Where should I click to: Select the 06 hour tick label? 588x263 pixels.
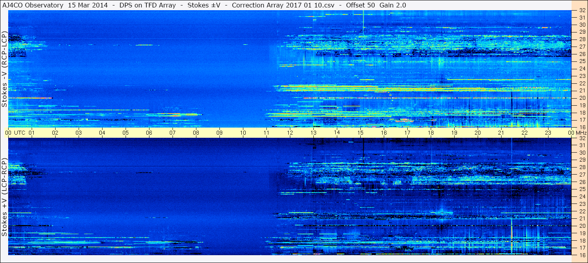[149, 133]
